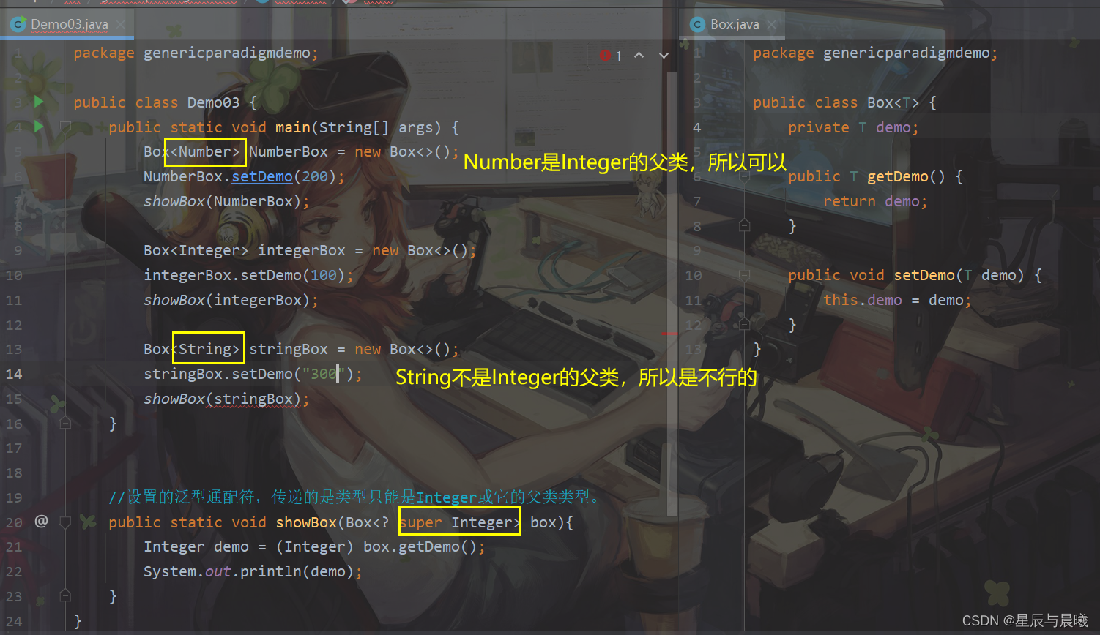Screen dimensions: 1100x635
Task: Click "integerBox" declaration on line 9
Action: click(x=302, y=250)
